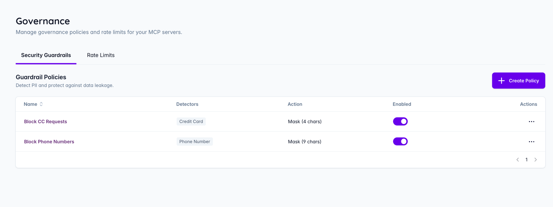Viewport: 553px width, 207px height.
Task: Go to next page of policies
Action: [x=535, y=160]
